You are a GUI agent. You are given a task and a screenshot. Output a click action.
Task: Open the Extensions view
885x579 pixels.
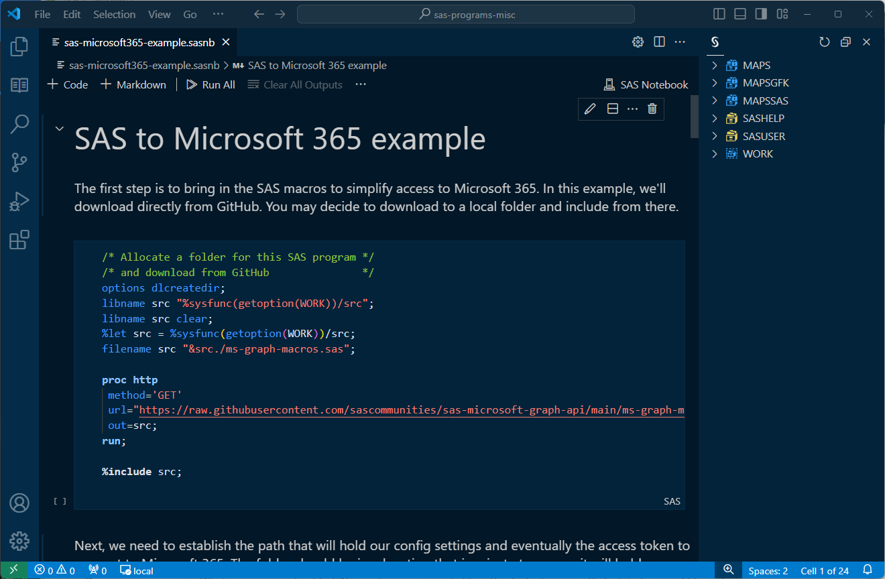coord(19,239)
